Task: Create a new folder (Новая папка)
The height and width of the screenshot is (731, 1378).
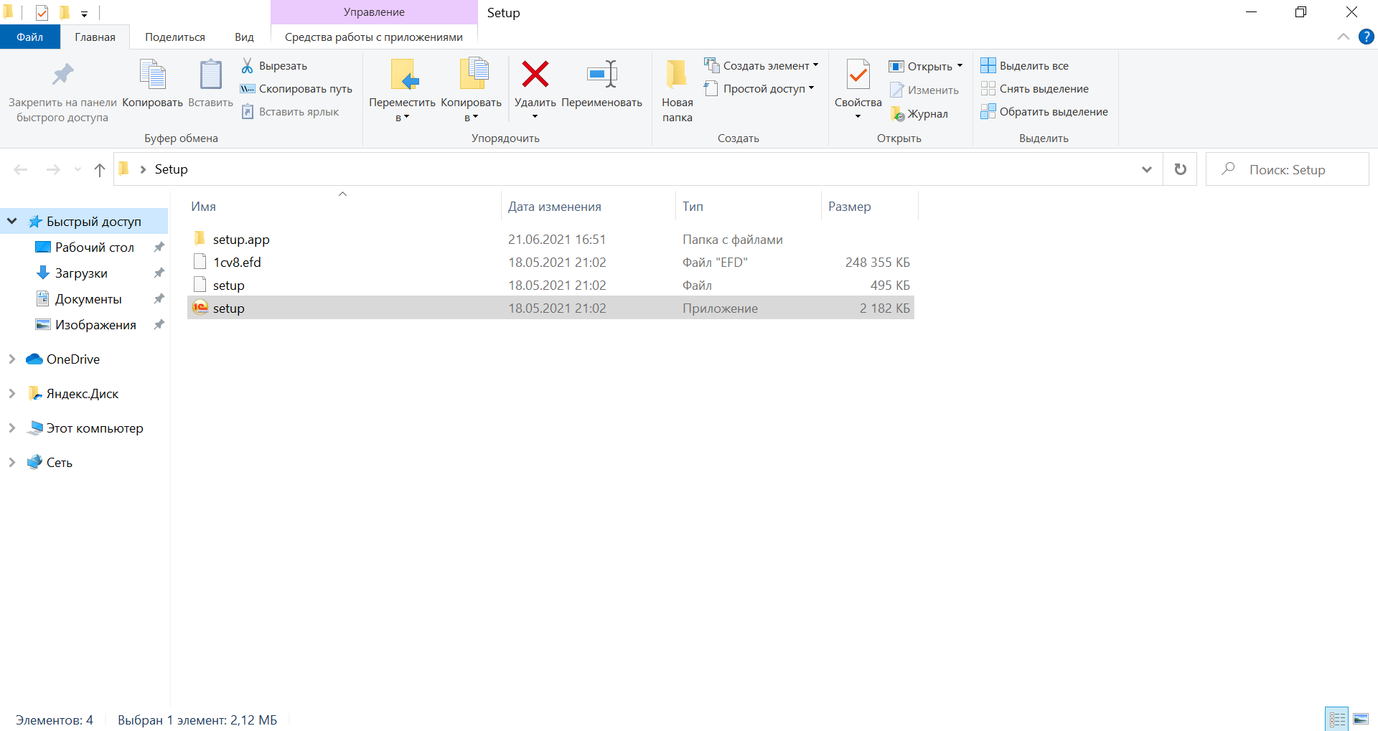Action: (x=677, y=90)
